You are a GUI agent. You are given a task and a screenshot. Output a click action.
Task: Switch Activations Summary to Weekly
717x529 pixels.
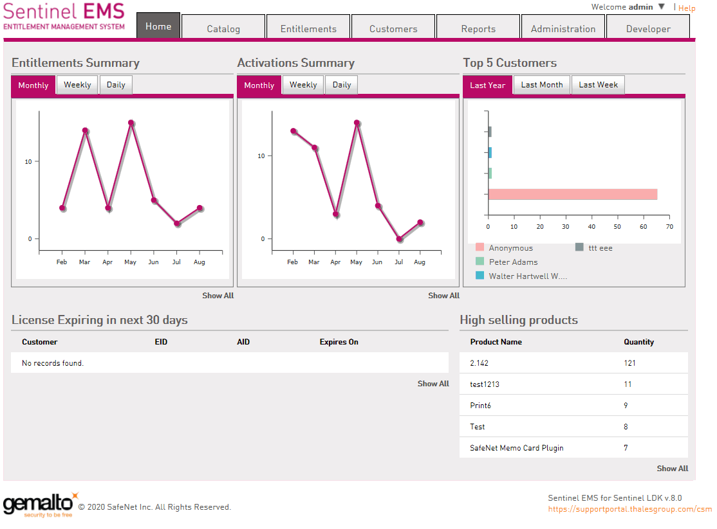tap(303, 85)
